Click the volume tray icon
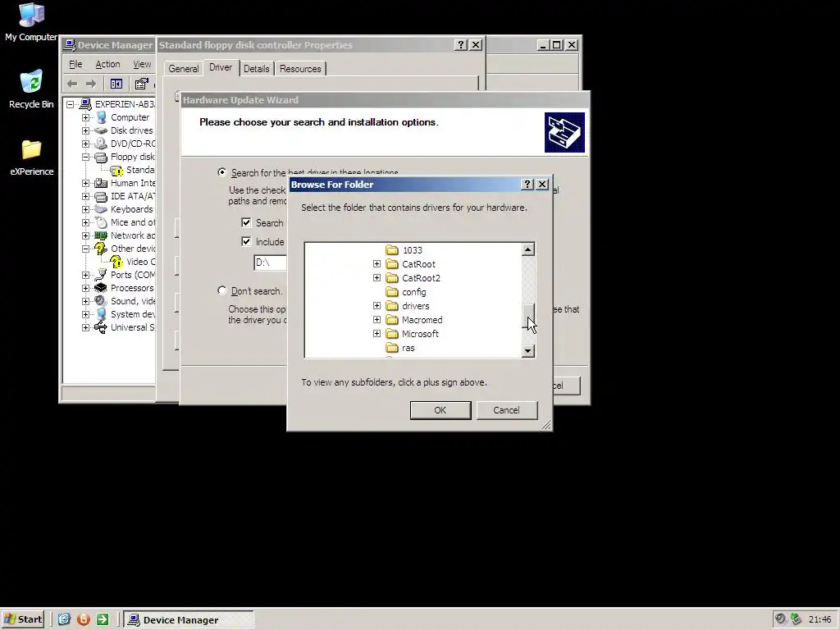Screen dimensions: 840x630 (781, 619)
